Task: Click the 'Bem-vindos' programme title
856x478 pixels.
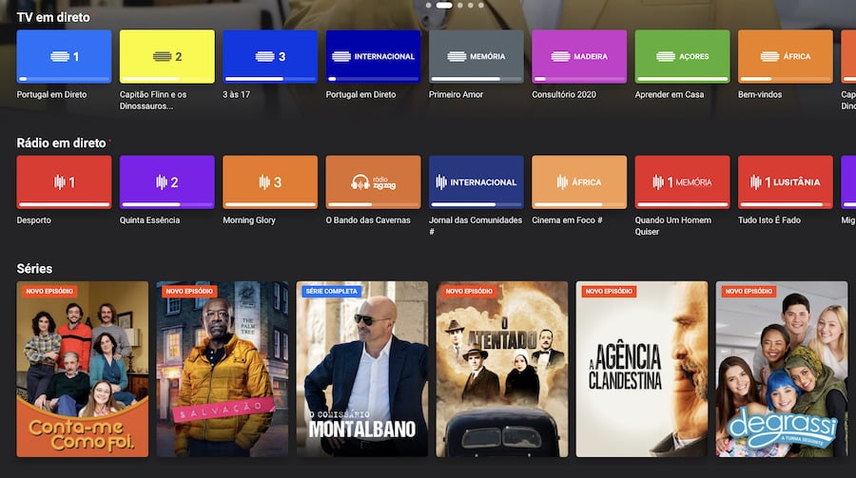Action: [760, 94]
